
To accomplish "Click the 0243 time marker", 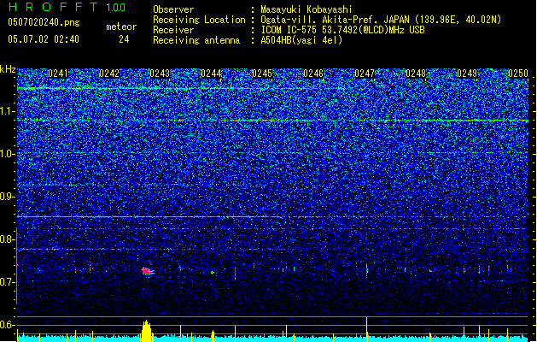I will coord(160,74).
